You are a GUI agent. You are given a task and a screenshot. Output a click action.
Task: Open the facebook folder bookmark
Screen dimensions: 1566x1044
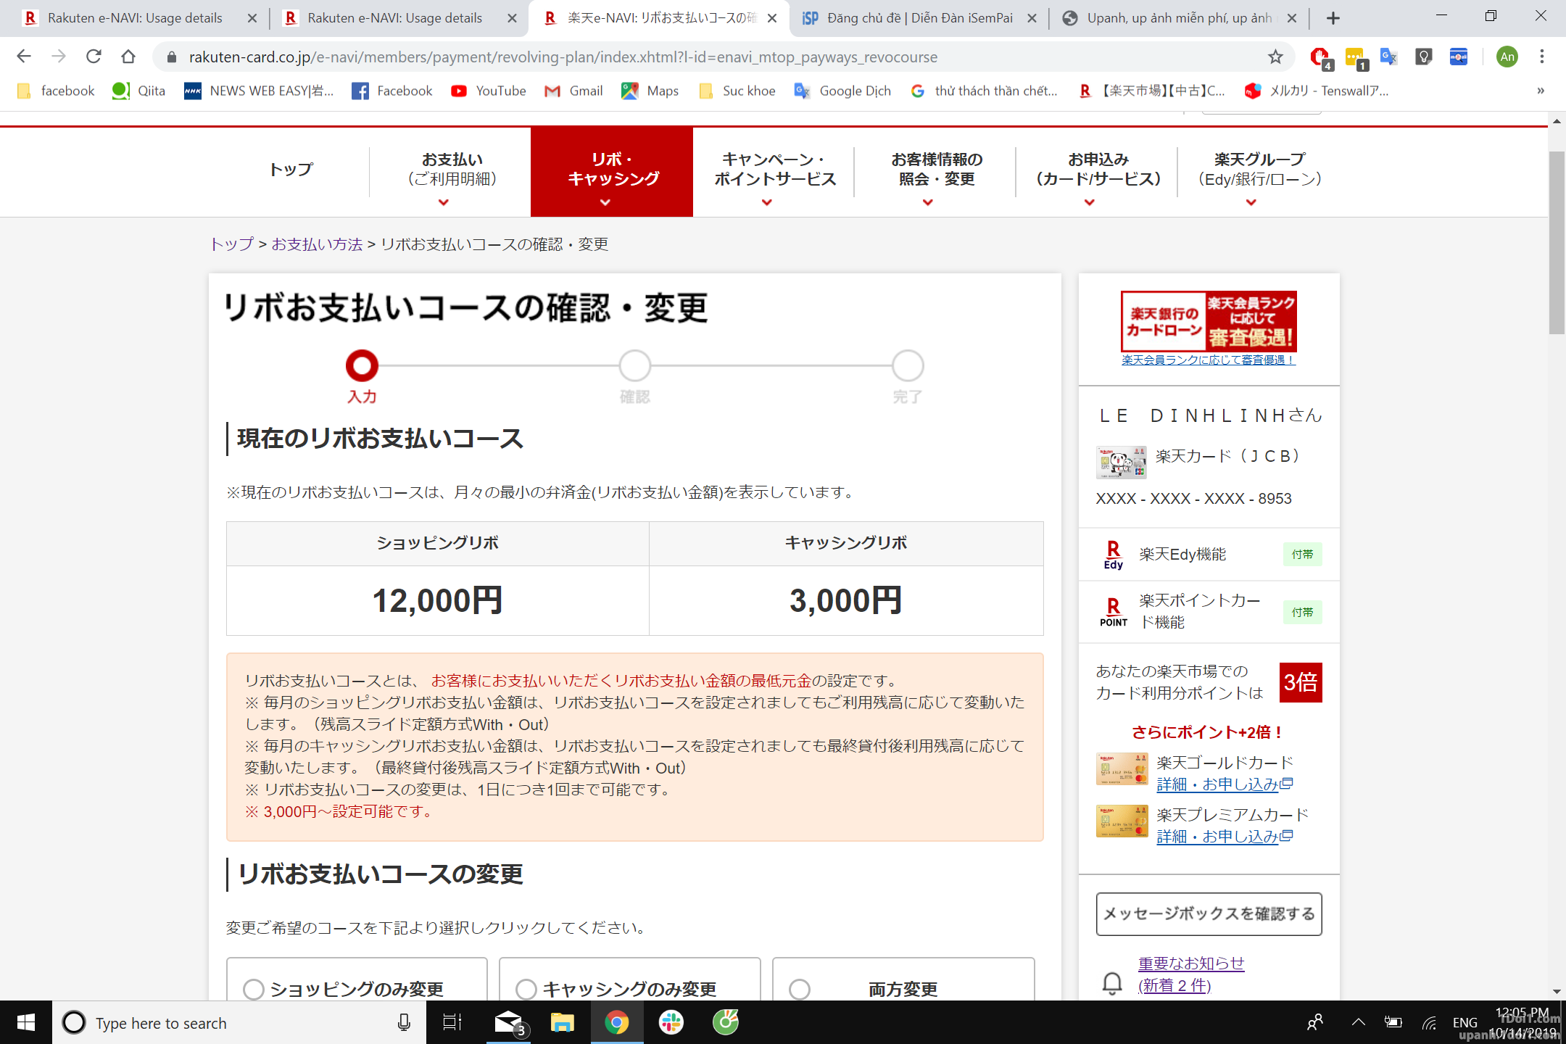click(56, 91)
